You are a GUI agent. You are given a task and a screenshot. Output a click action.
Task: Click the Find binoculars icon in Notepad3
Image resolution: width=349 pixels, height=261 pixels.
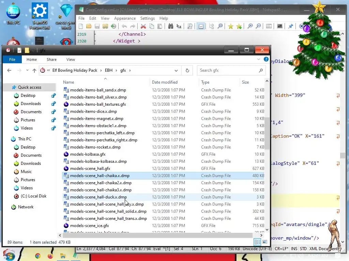(171, 27)
